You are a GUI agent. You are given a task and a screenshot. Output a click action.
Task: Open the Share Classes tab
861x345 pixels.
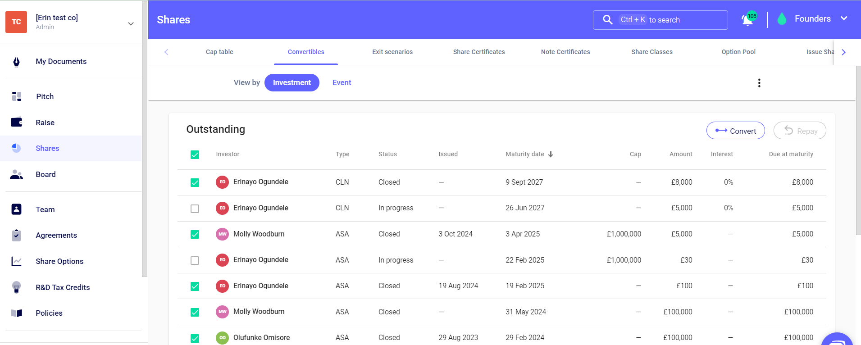[x=651, y=52]
